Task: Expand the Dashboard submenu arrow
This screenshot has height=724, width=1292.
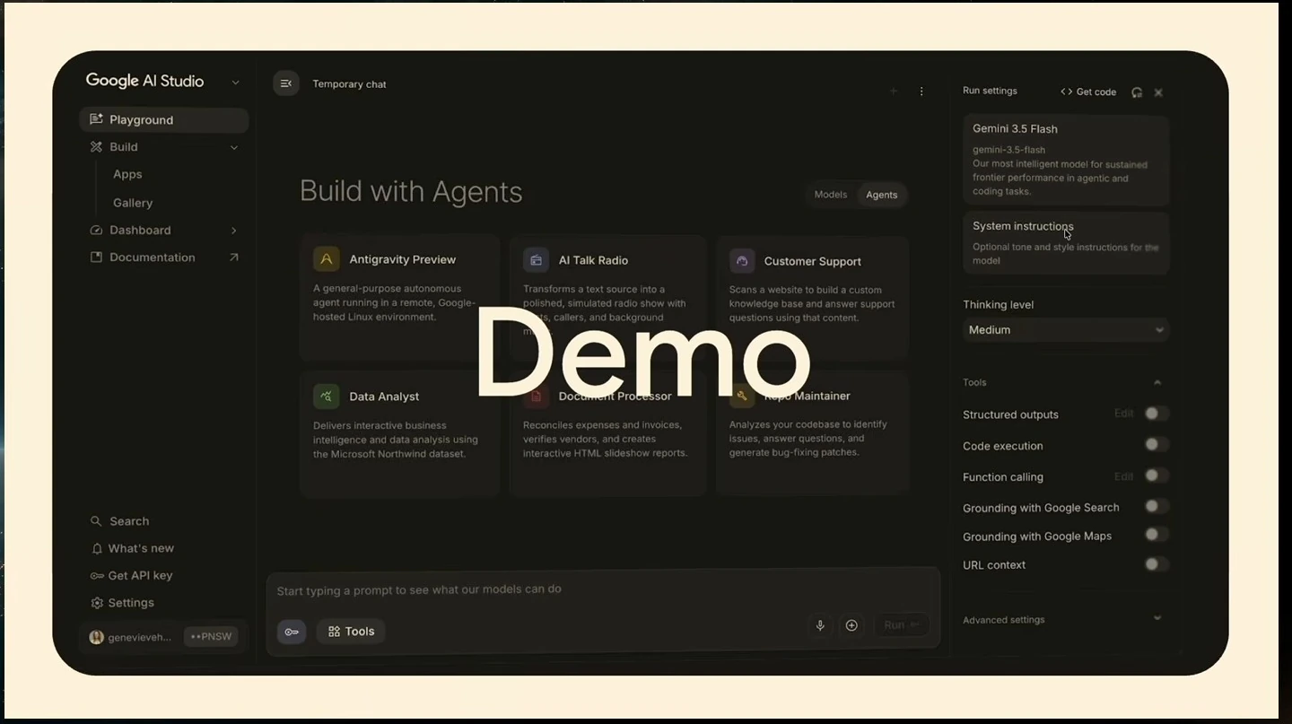Action: click(x=234, y=231)
